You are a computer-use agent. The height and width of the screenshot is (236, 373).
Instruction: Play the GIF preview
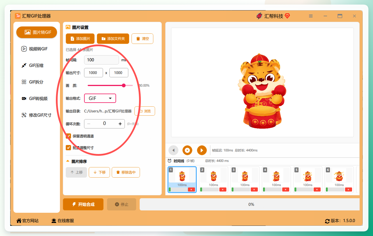187,150
